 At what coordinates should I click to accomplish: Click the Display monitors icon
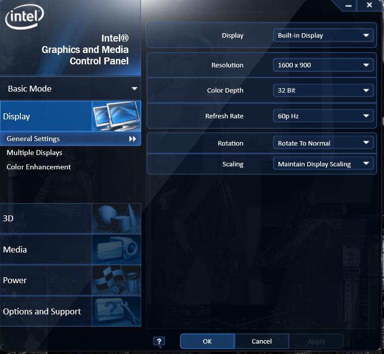pos(116,116)
